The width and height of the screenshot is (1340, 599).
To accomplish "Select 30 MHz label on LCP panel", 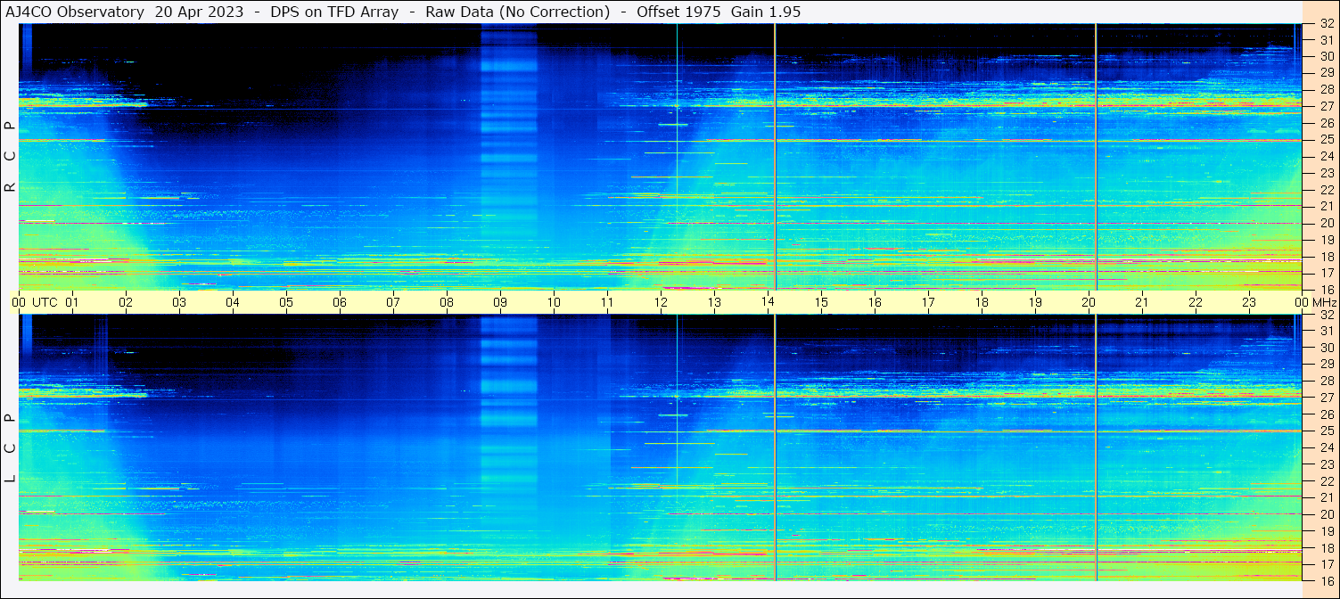I will coord(1327,348).
